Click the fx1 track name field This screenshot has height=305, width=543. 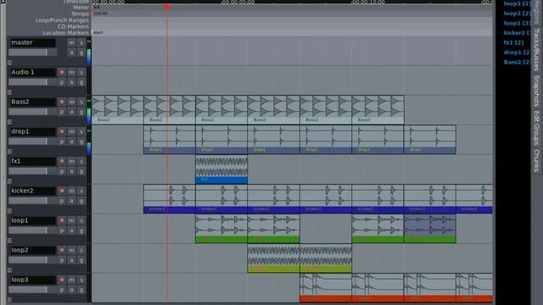[x=32, y=161]
